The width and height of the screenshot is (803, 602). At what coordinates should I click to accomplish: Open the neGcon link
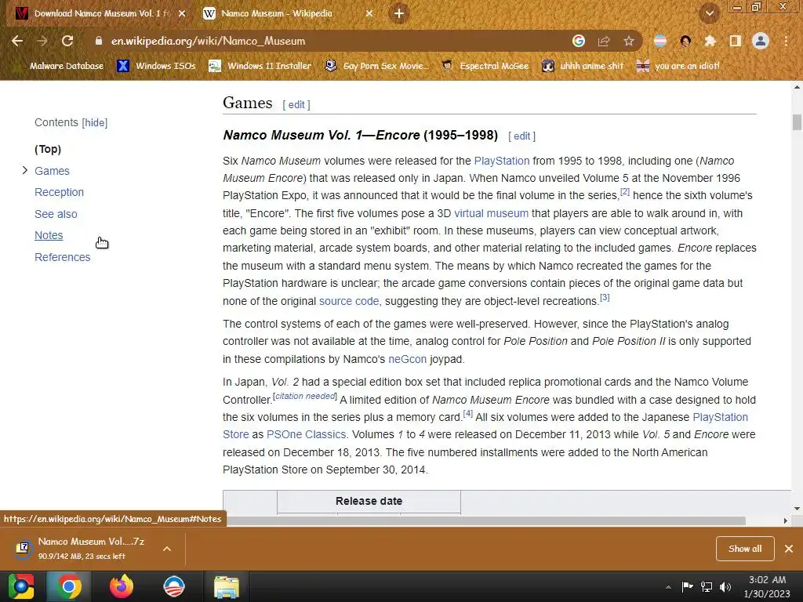coord(407,359)
